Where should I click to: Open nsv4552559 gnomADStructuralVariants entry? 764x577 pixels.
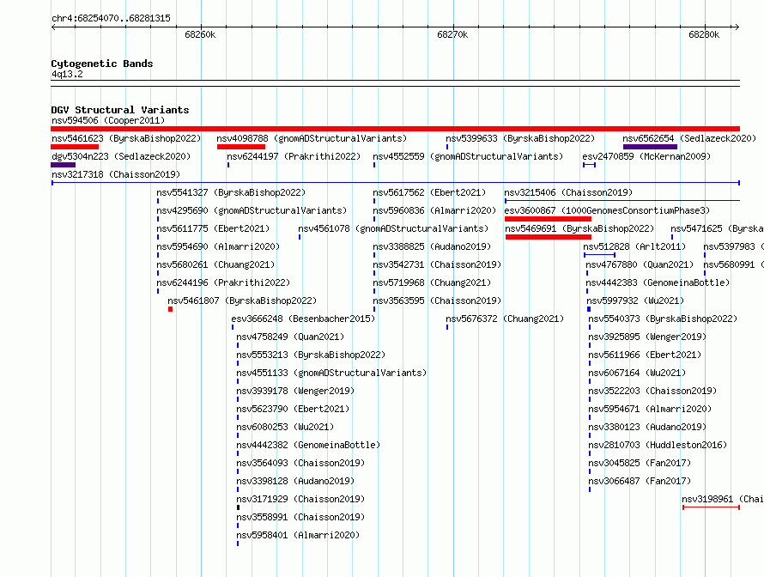click(468, 156)
